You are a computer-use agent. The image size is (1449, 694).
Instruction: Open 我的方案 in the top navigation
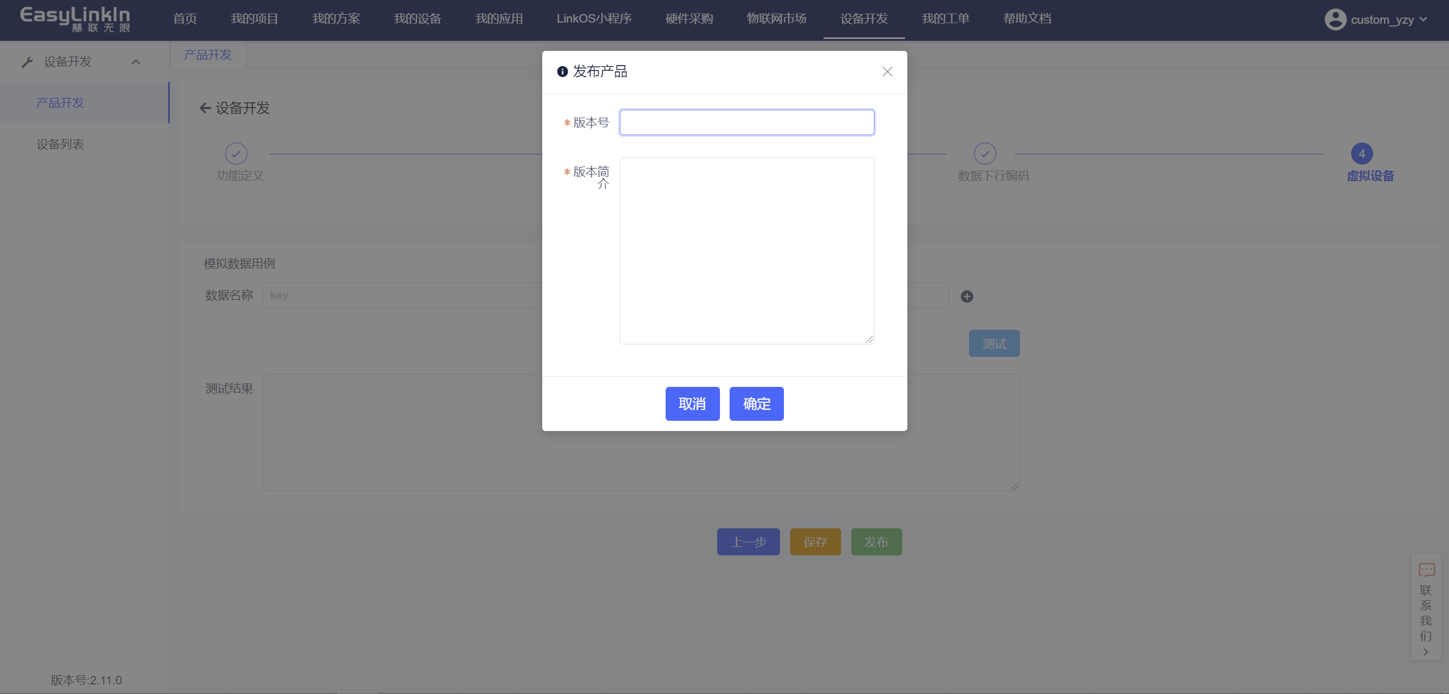point(336,19)
